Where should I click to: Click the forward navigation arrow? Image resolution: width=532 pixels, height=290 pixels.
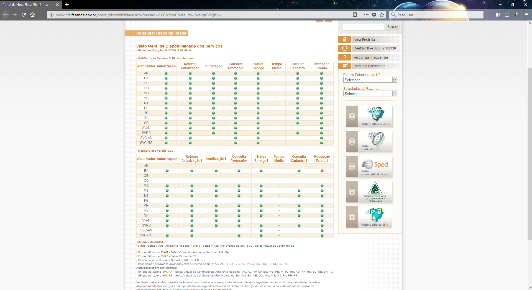pos(15,15)
